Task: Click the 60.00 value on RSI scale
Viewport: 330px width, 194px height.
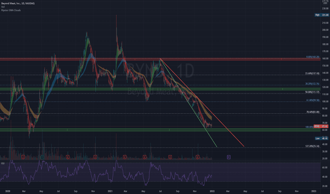Action: tap(325, 168)
